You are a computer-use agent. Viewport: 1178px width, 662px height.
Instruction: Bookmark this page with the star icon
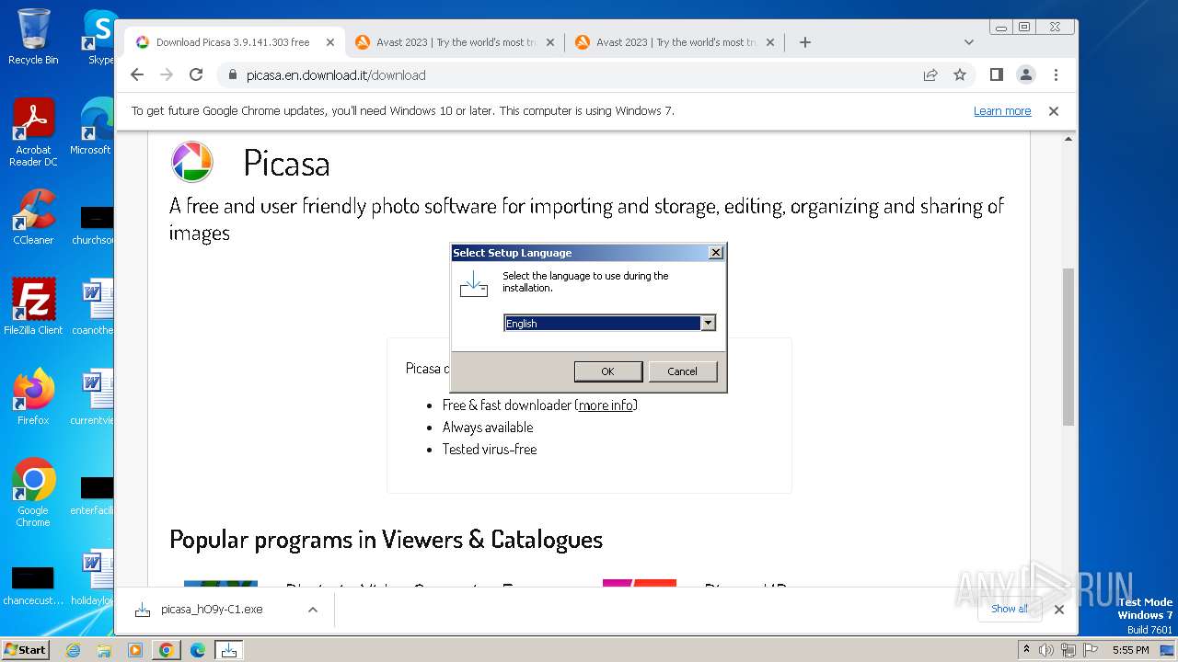[960, 74]
